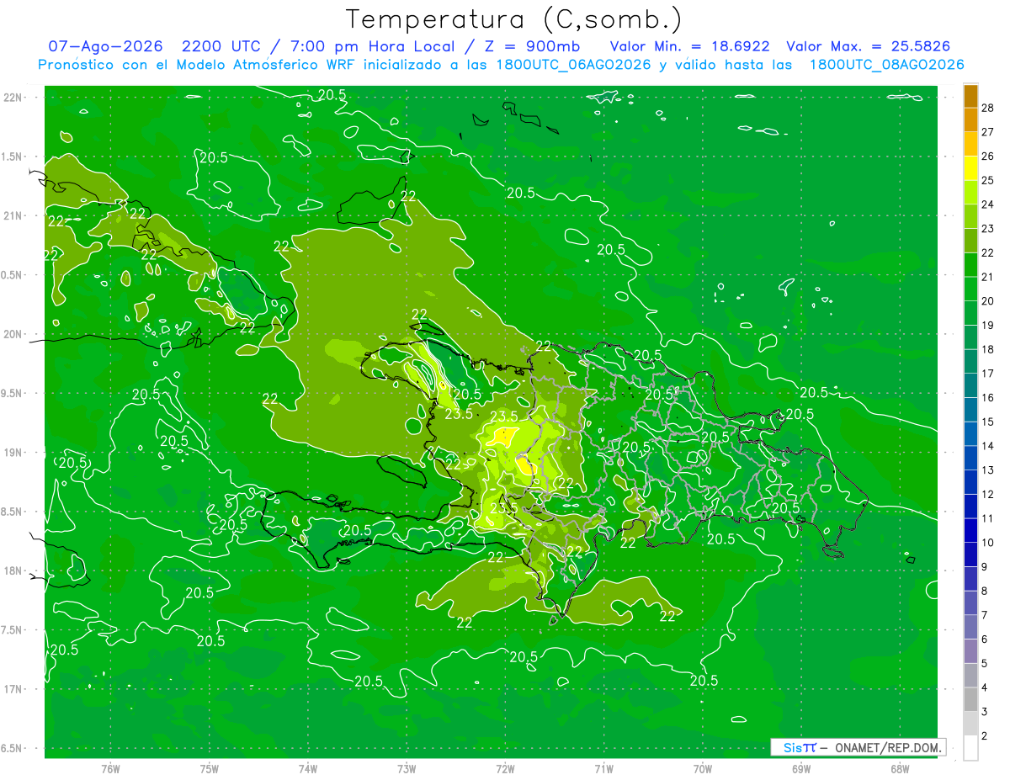The image size is (1010, 780).
Task: Select the lime swatch between 24 and 25
Action: 970,193
